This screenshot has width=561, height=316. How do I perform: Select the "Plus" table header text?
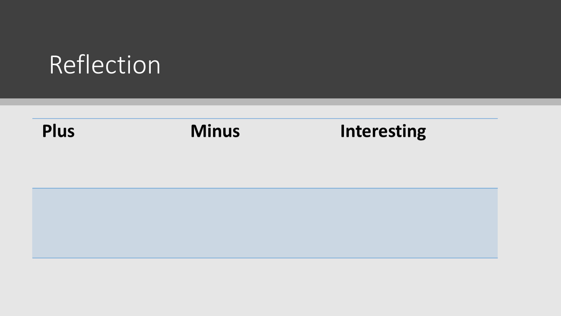pyautogui.click(x=58, y=131)
